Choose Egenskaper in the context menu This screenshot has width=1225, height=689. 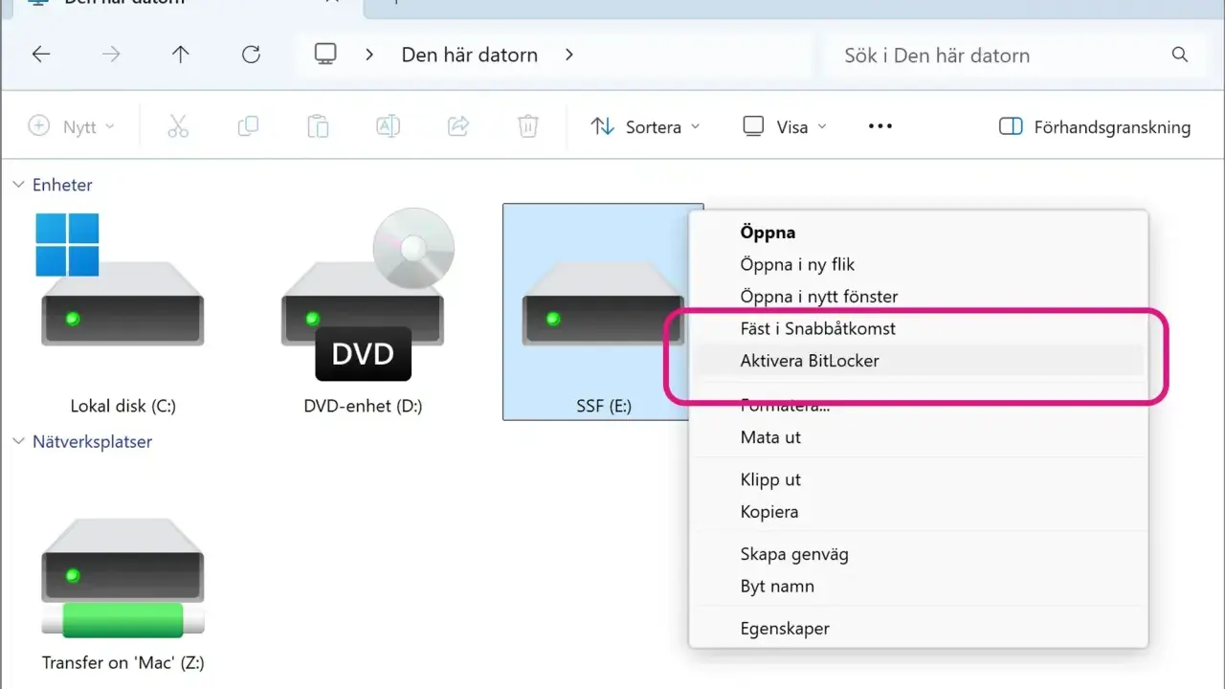click(918, 629)
